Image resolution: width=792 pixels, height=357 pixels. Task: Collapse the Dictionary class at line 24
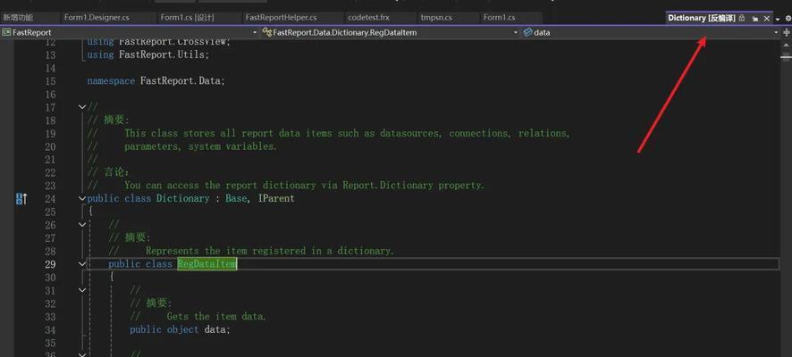[82, 199]
